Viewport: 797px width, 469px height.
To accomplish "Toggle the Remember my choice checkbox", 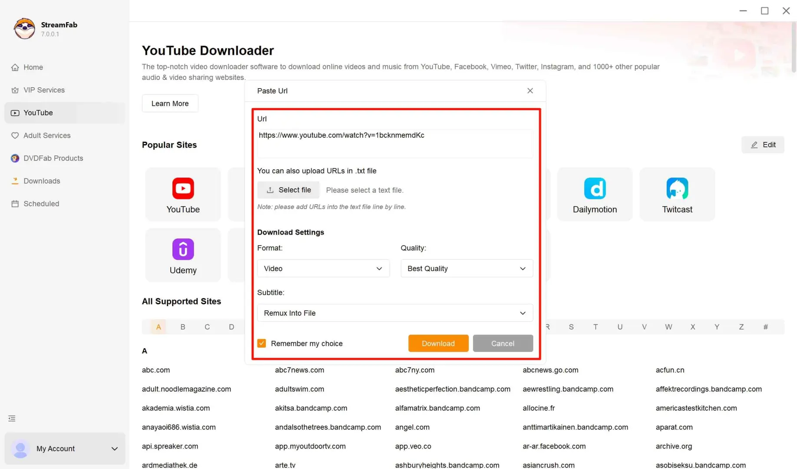I will pyautogui.click(x=261, y=343).
